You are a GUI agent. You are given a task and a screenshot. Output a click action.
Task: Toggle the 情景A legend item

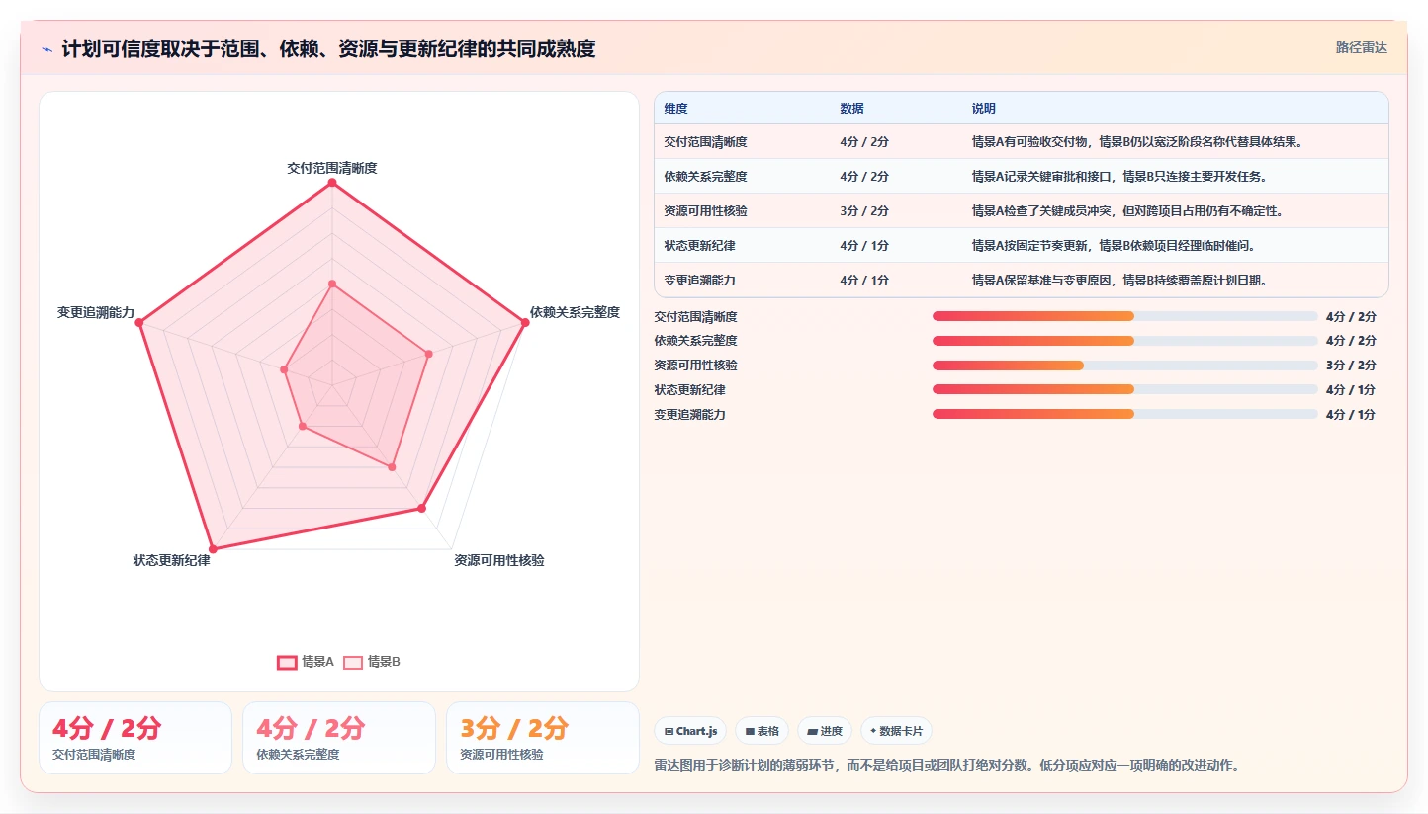pyautogui.click(x=306, y=662)
